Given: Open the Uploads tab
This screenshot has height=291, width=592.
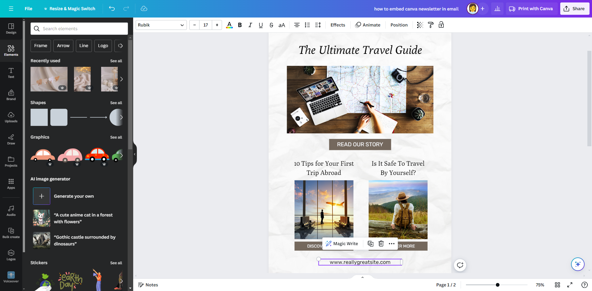Looking at the screenshot, I should click(11, 117).
